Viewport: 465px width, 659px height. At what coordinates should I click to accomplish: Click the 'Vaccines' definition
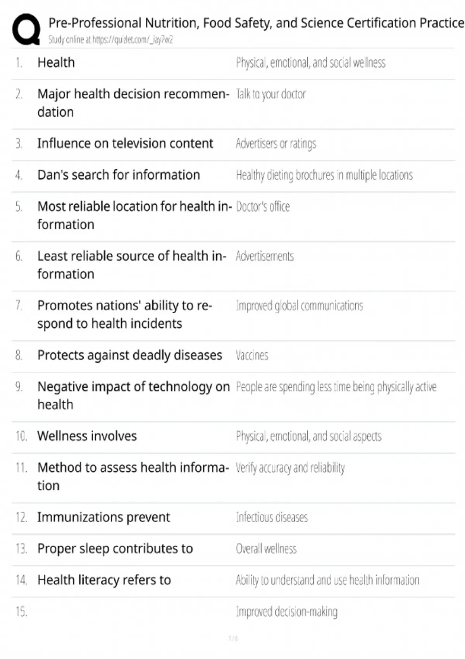coord(252,355)
